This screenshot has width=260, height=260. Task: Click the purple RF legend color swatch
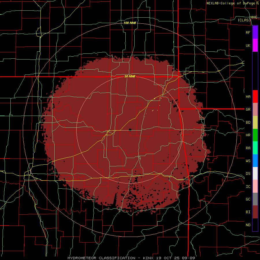[255, 32]
